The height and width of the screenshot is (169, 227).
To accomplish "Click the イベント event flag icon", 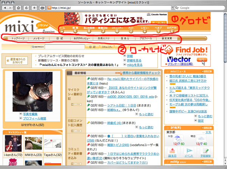I will click(x=189, y=151).
